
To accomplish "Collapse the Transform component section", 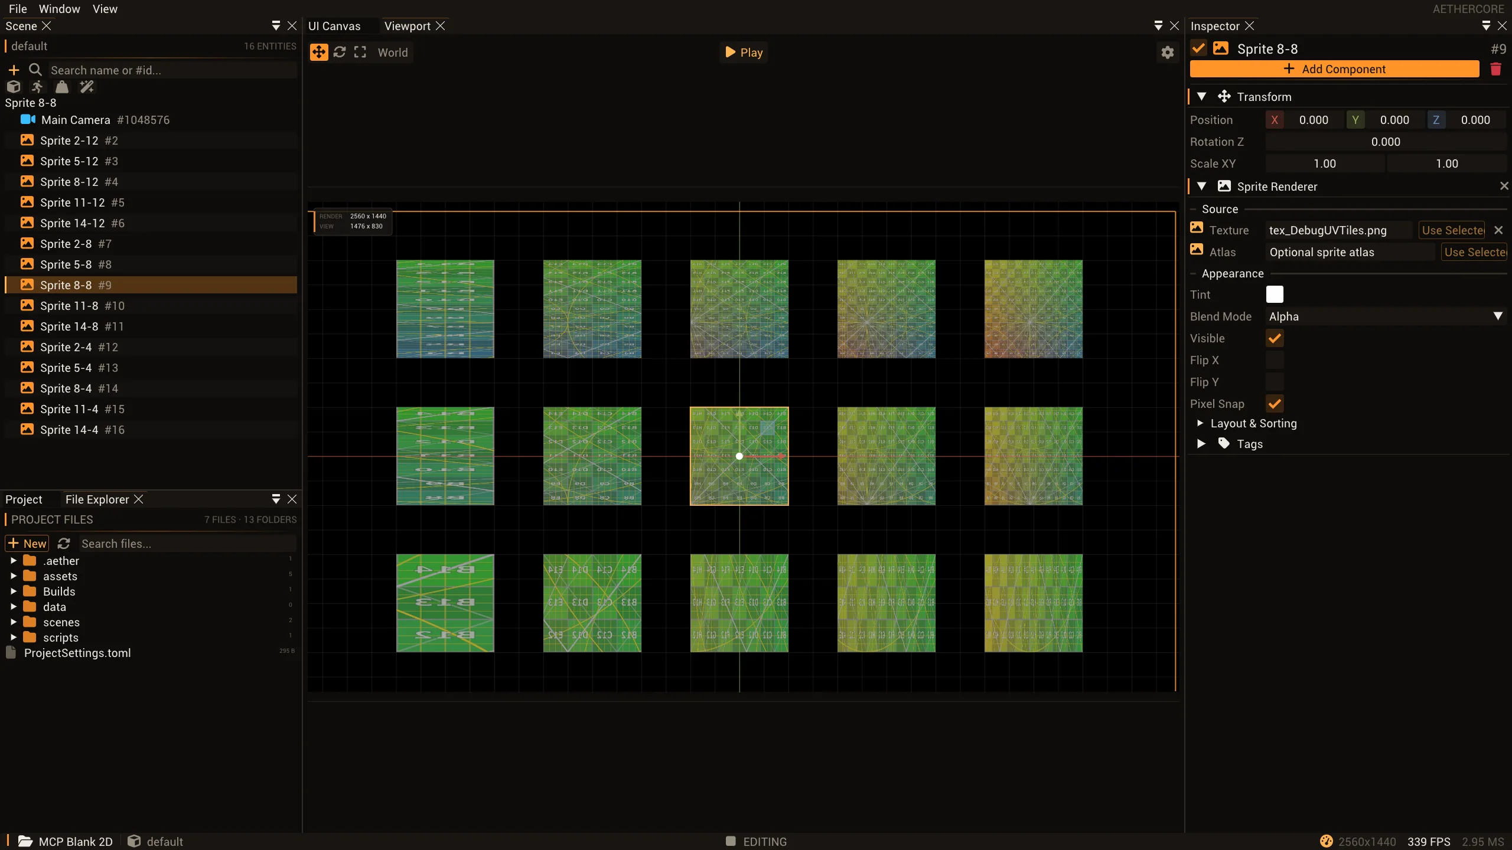I will coord(1201,96).
